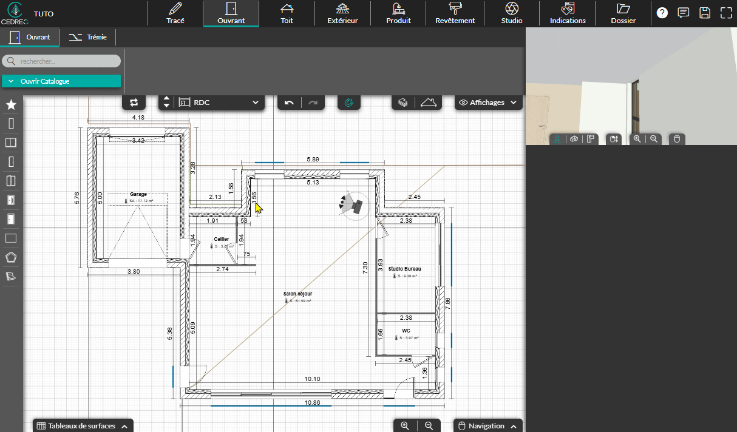
Task: Switch 3D view to the cube perspective mode
Action: click(x=574, y=139)
